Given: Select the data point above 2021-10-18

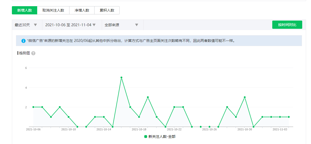Looking at the screenshot, I should pos(139,117).
